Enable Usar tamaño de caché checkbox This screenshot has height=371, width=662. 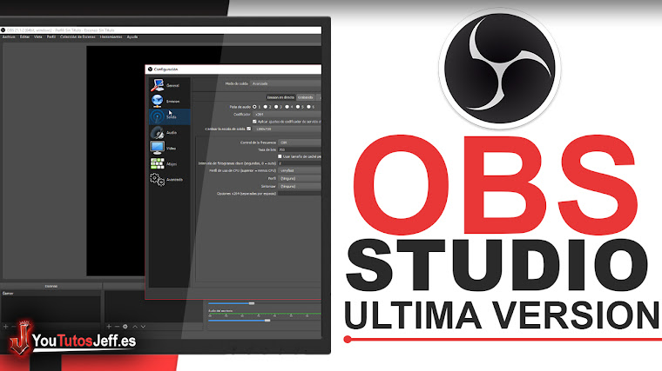coord(280,156)
